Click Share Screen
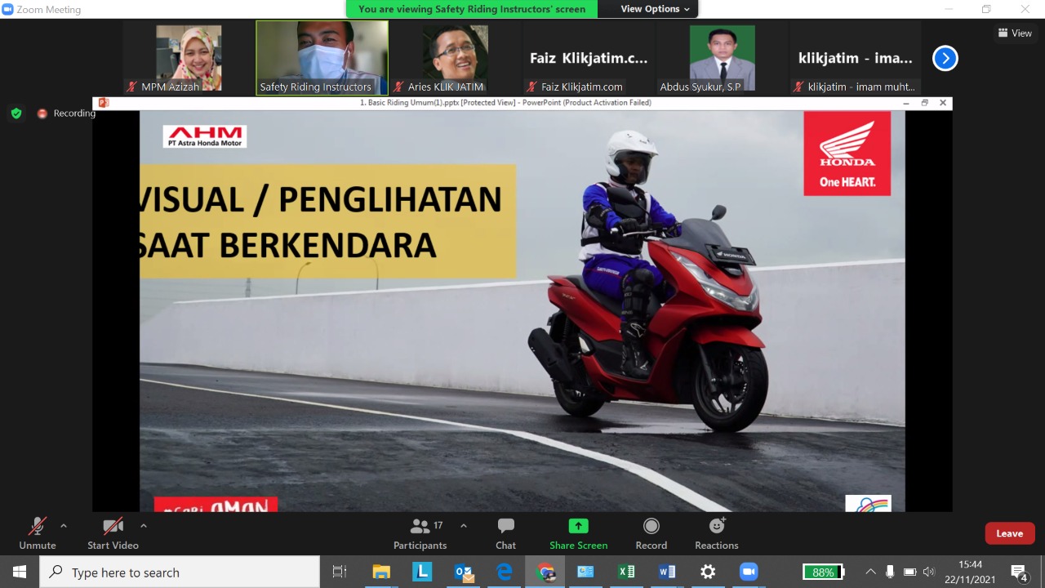Image resolution: width=1045 pixels, height=588 pixels. 578,532
